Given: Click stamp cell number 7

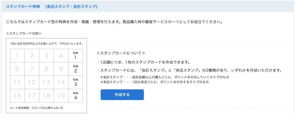Looking at the screenshot, I should pos(32,69).
